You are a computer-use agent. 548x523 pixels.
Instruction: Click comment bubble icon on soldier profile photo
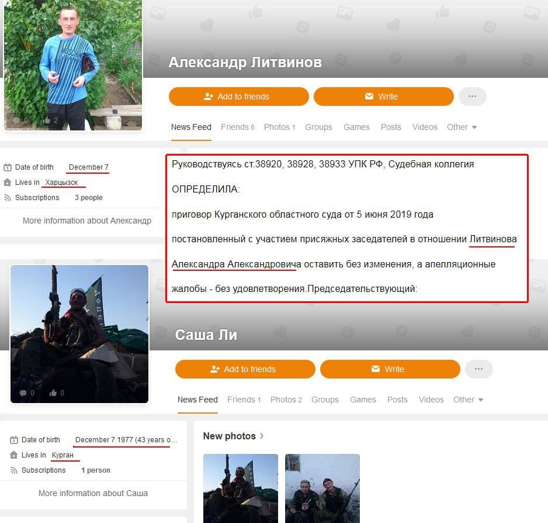click(x=23, y=393)
